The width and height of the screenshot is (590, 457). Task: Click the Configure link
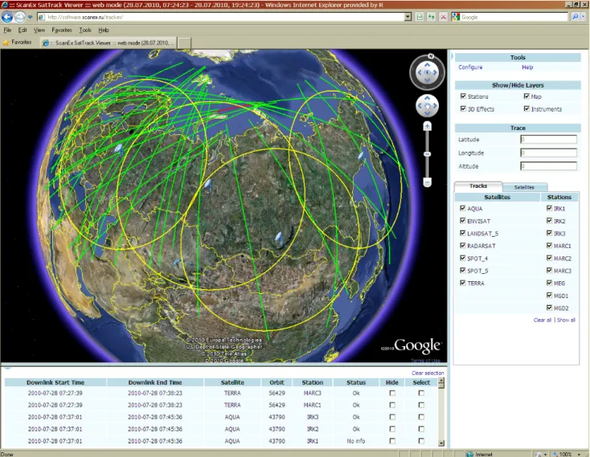pyautogui.click(x=470, y=67)
